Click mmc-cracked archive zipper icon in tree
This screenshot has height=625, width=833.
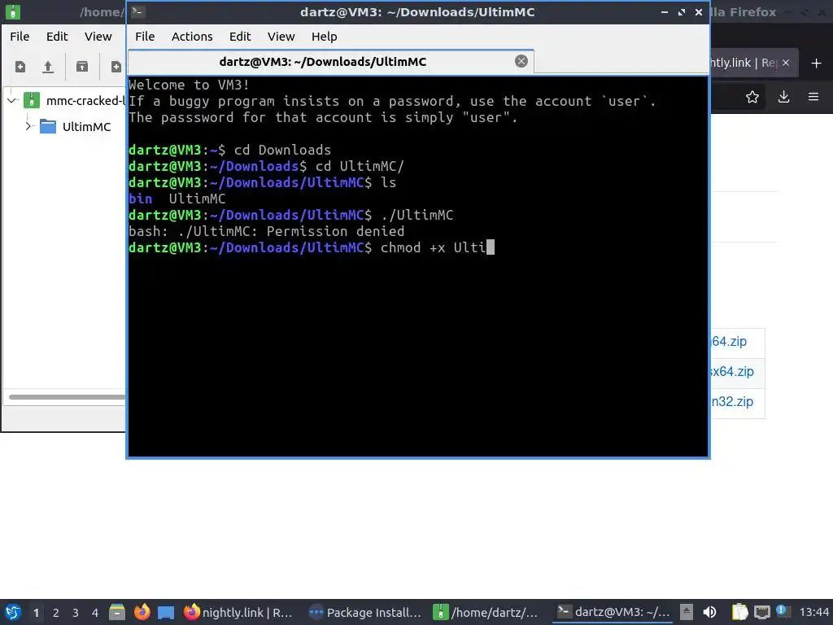pyautogui.click(x=32, y=100)
